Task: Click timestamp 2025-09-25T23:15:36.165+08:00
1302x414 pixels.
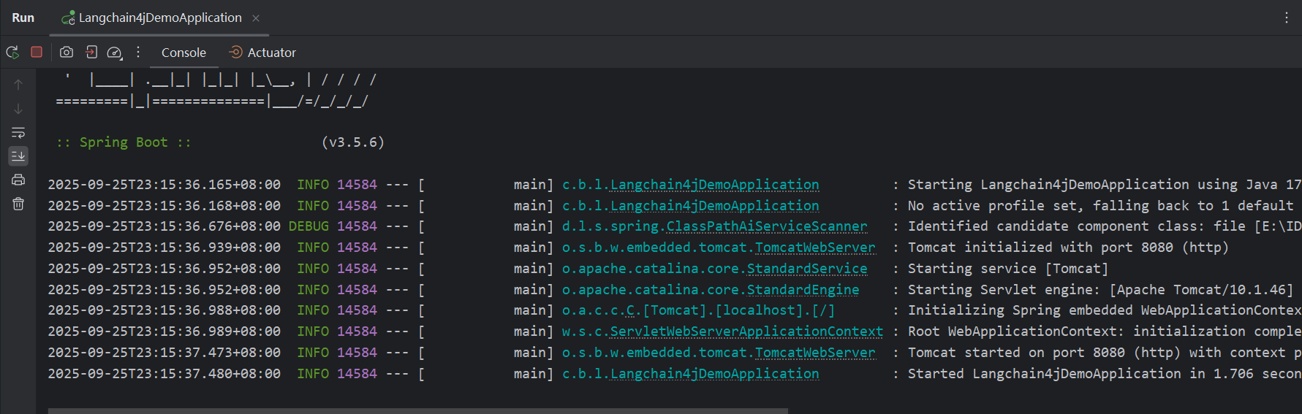Action: click(164, 185)
